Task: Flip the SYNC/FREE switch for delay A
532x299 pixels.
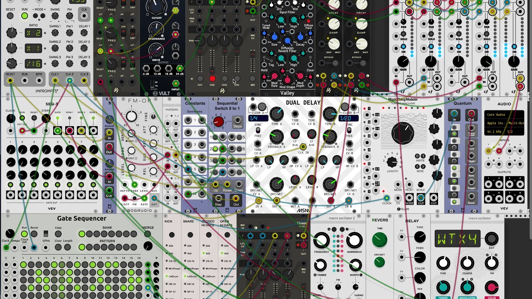Action: click(x=258, y=130)
